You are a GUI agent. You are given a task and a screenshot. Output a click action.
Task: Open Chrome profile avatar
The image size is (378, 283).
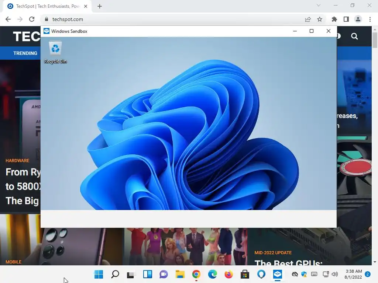pyautogui.click(x=358, y=19)
